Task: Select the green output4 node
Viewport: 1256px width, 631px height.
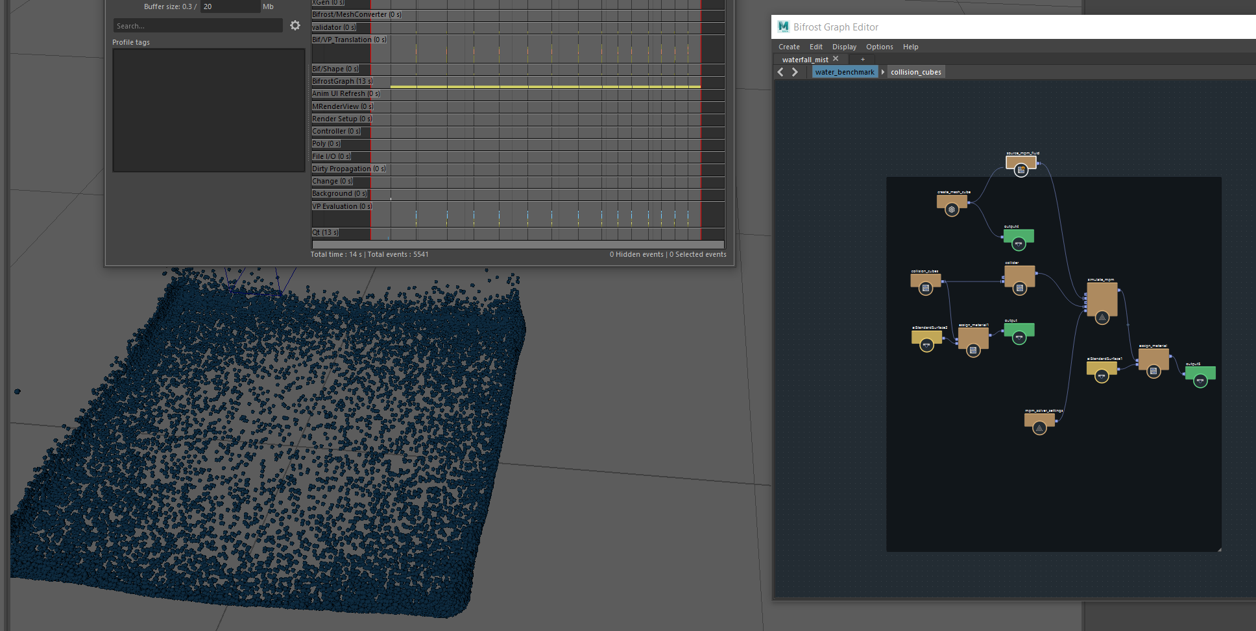Action: [1019, 237]
